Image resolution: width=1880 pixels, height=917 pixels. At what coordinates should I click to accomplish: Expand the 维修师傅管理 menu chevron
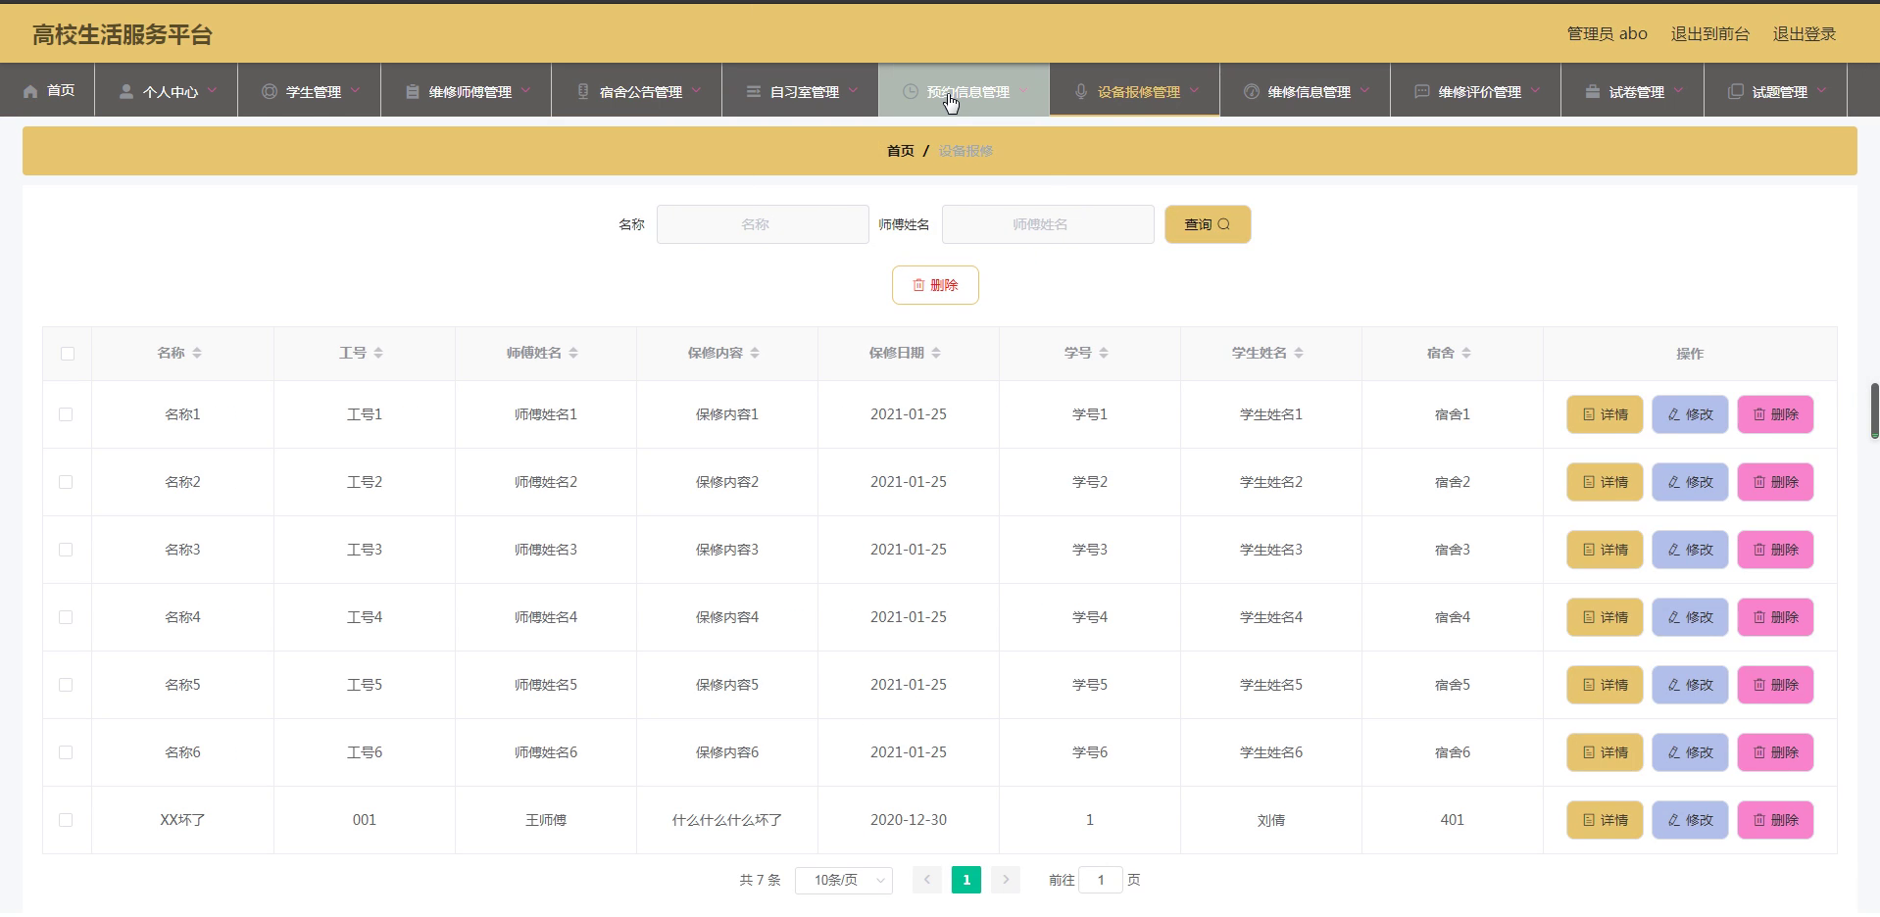(525, 90)
